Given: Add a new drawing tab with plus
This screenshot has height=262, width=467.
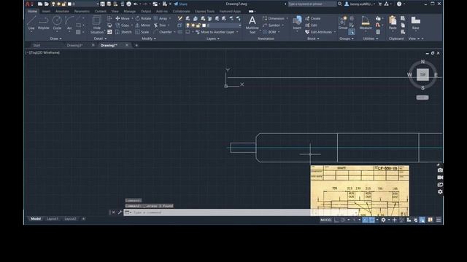Looking at the screenshot, I should pos(136,45).
